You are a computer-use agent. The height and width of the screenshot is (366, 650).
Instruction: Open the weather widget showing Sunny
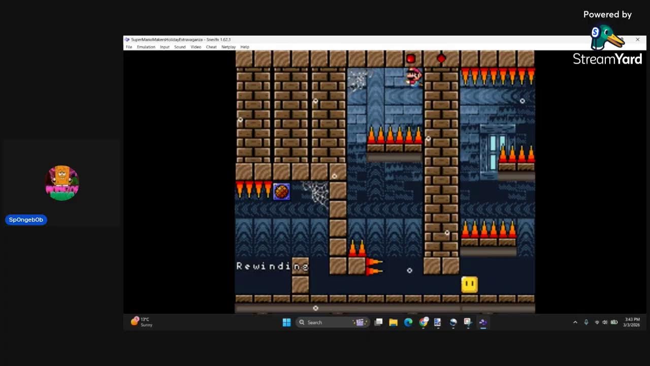[x=142, y=322]
